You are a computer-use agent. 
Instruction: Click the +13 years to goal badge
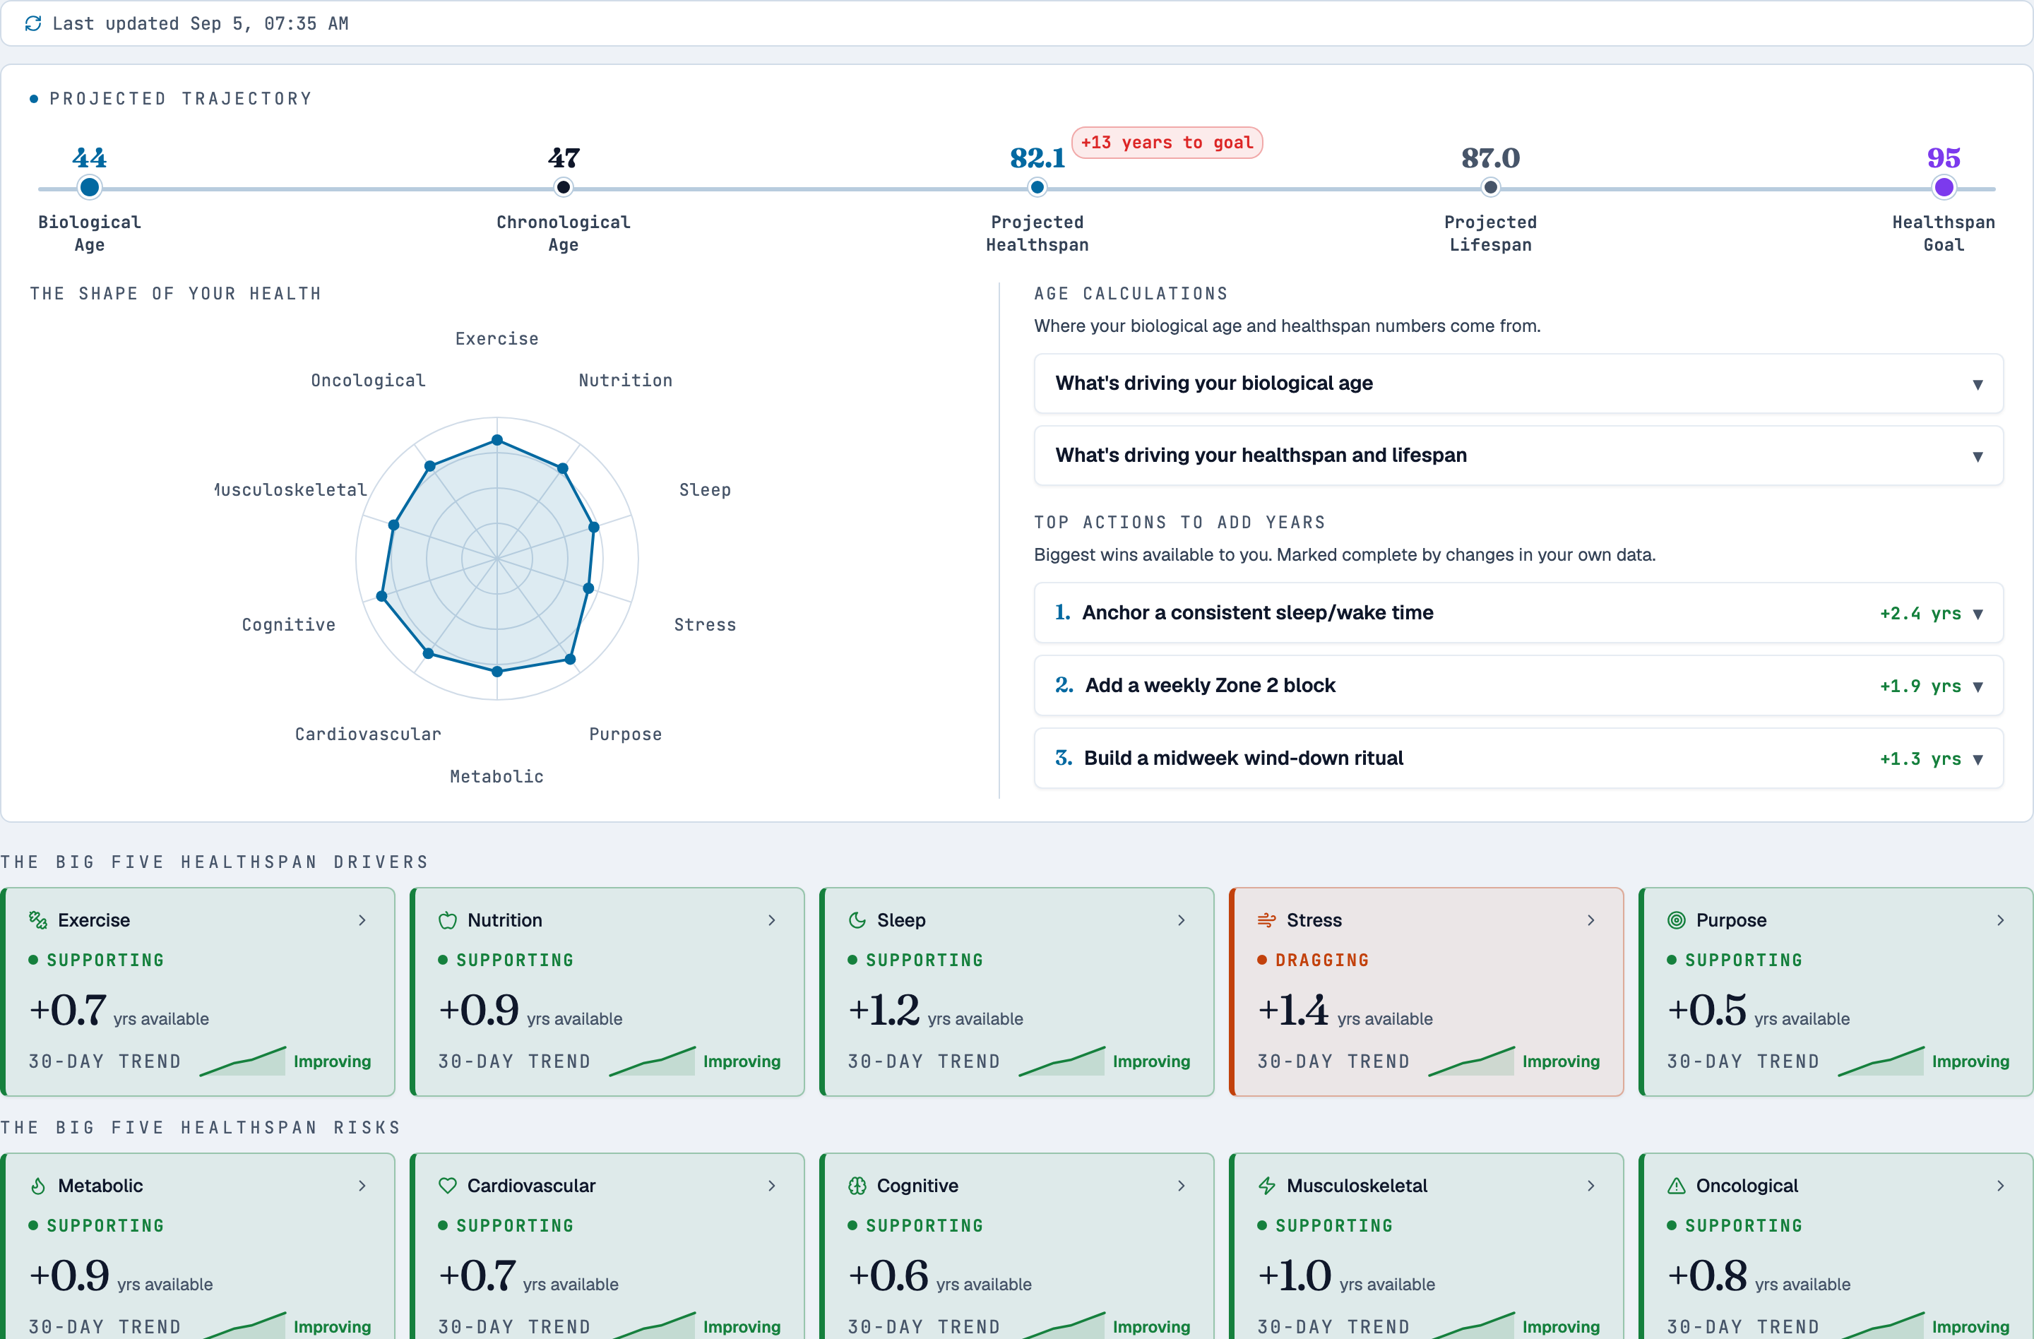pyautogui.click(x=1167, y=143)
